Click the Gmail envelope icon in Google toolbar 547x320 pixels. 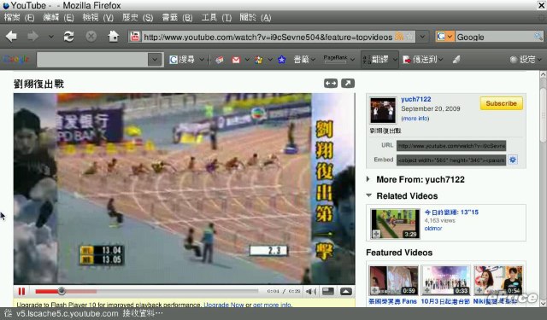click(x=236, y=60)
